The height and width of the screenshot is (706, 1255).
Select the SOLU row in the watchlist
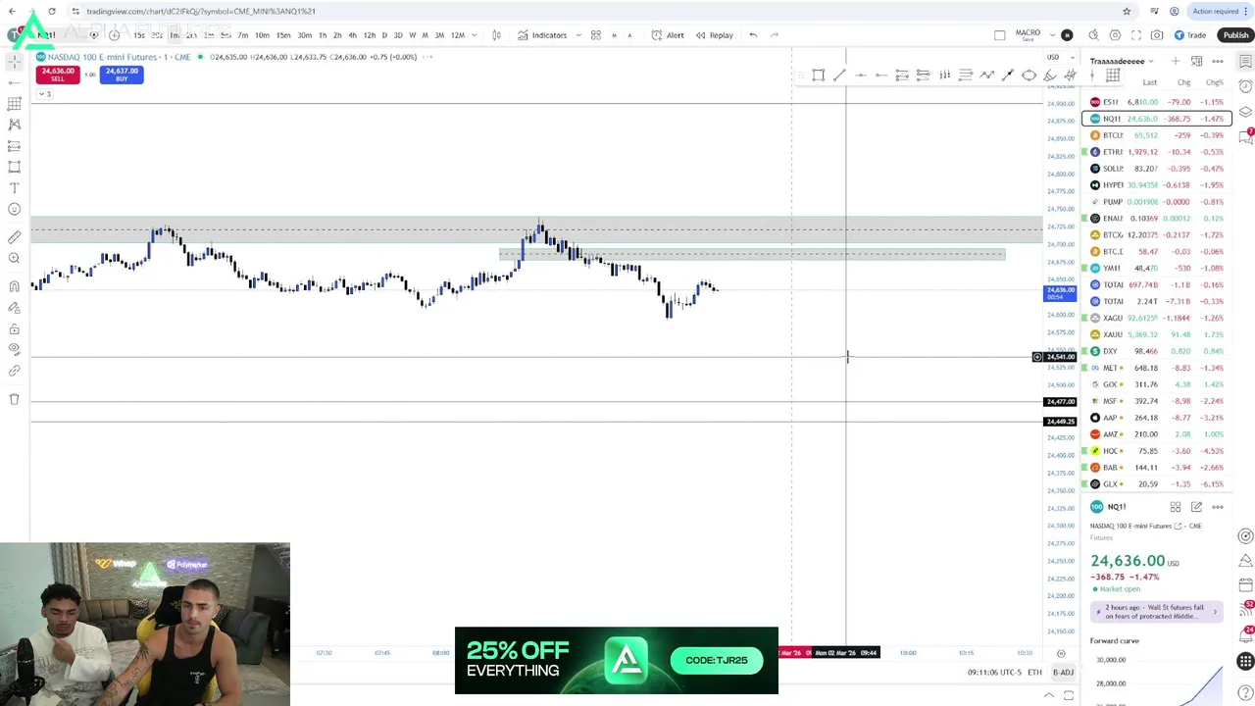(x=1157, y=169)
